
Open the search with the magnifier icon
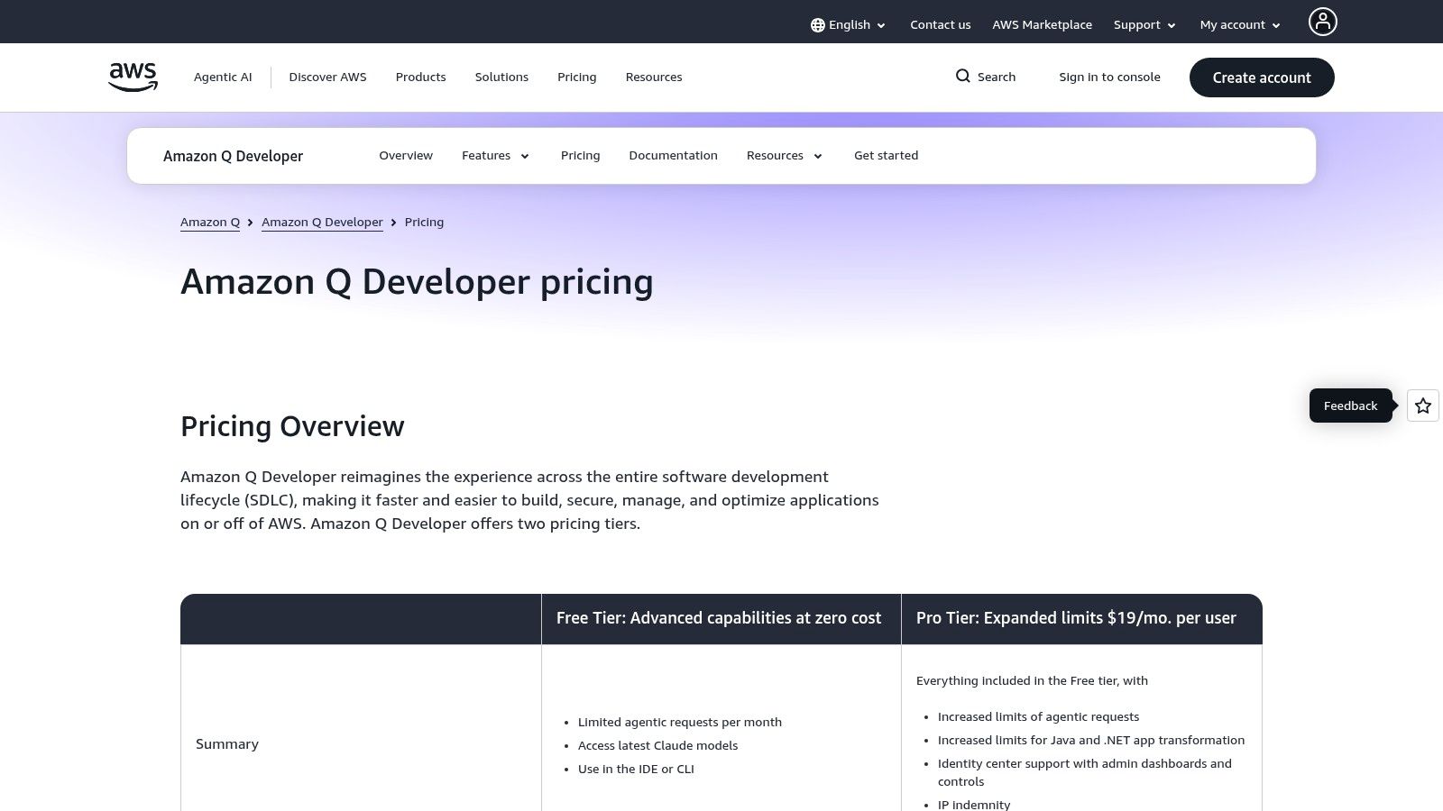pyautogui.click(x=964, y=77)
